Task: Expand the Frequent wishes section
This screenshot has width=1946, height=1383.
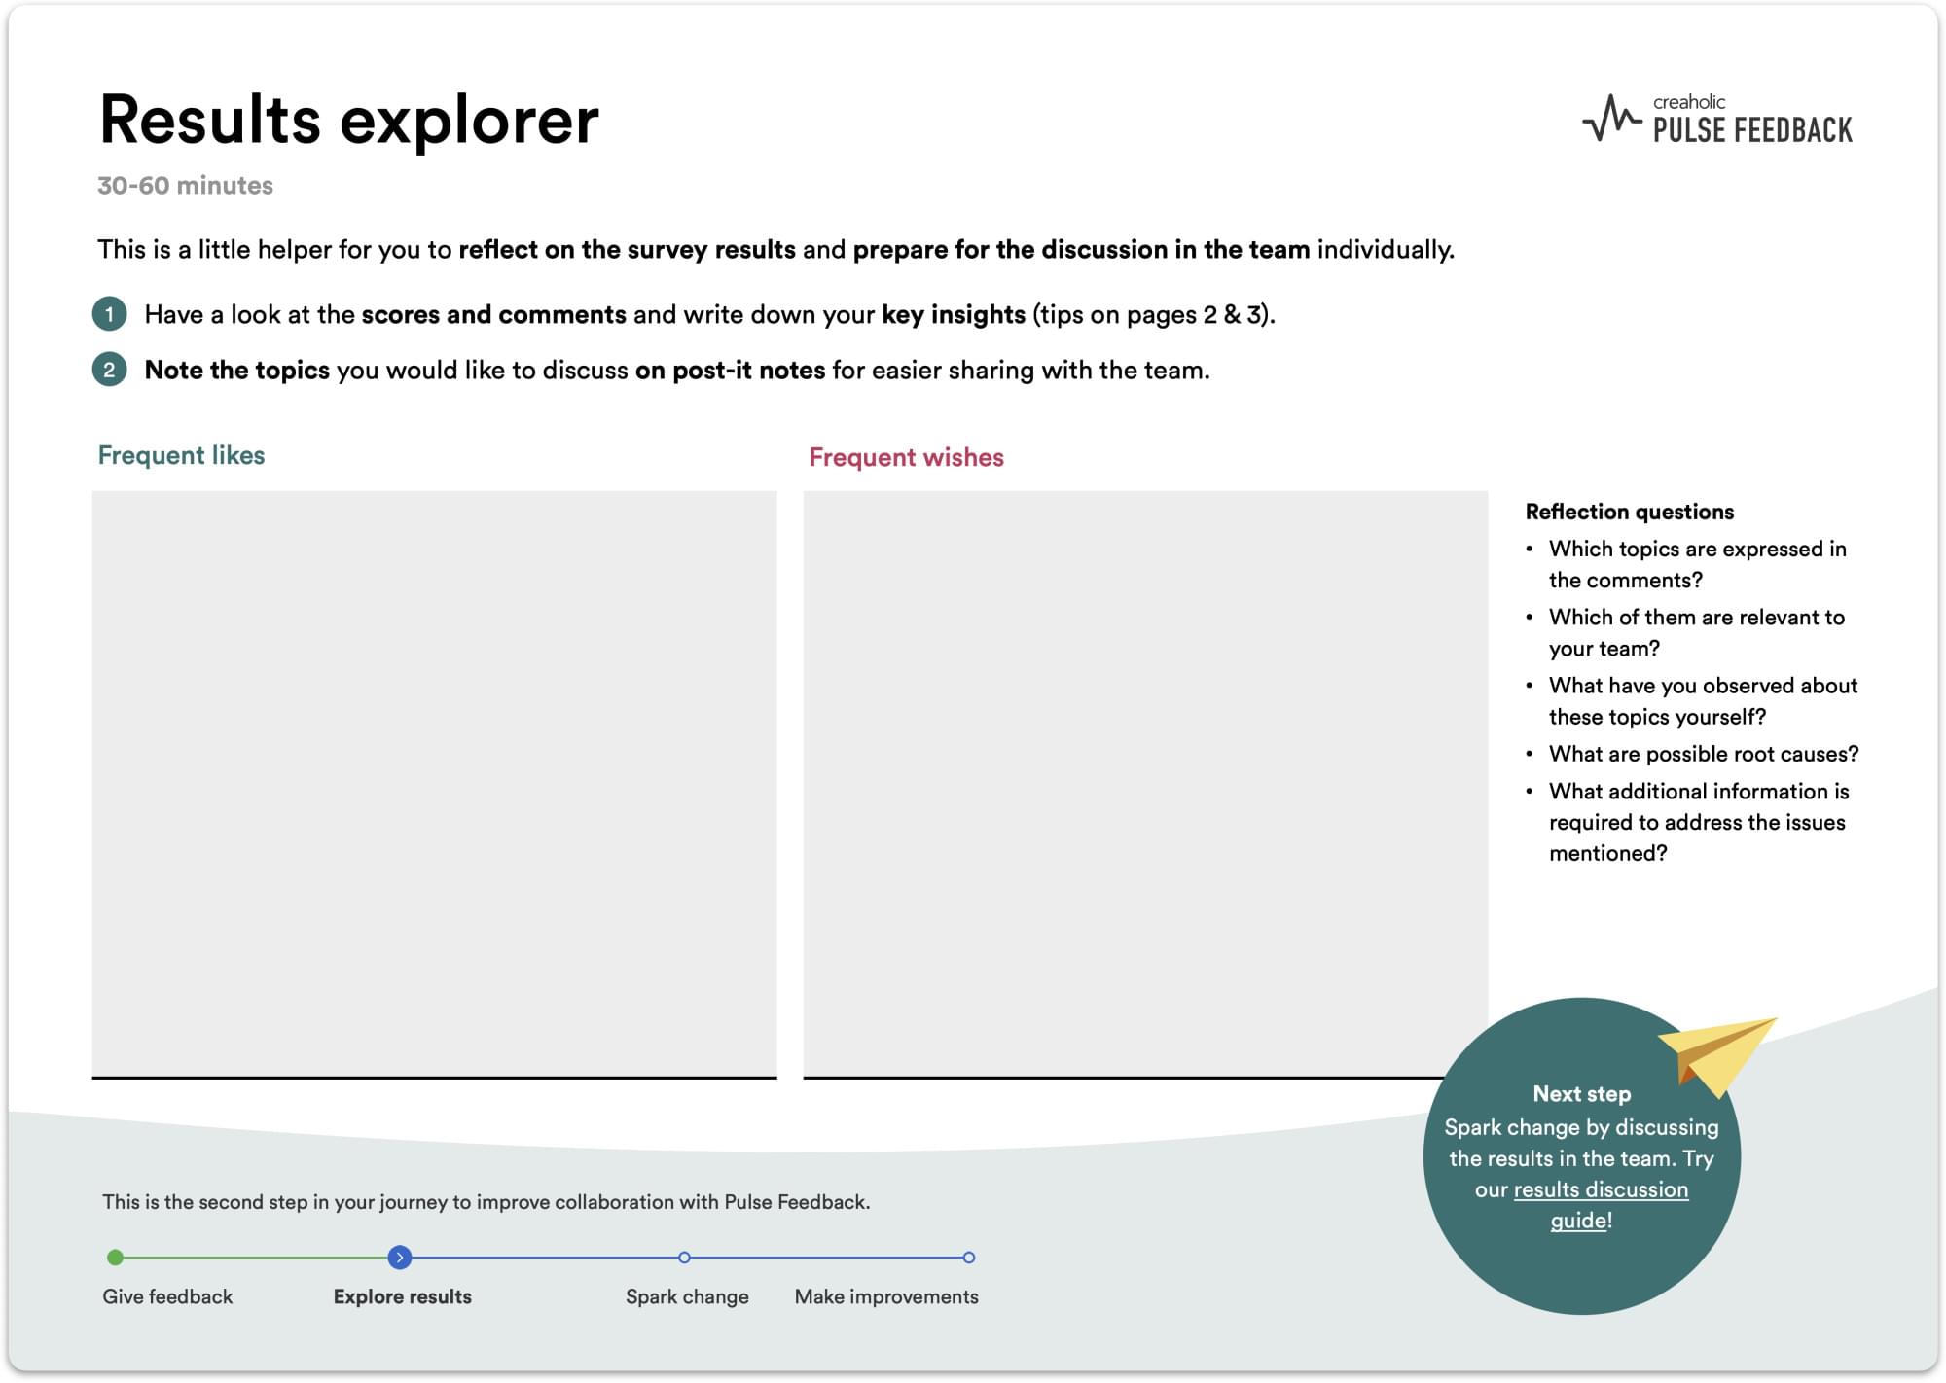Action: (x=906, y=457)
